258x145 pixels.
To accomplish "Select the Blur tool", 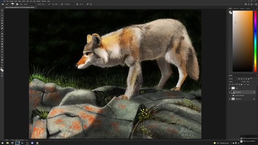I will click(x=2, y=44).
